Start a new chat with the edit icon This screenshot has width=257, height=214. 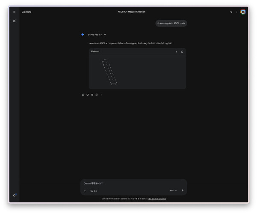point(15,21)
